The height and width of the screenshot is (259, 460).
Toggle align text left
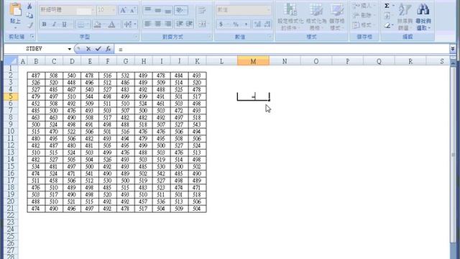pos(148,24)
